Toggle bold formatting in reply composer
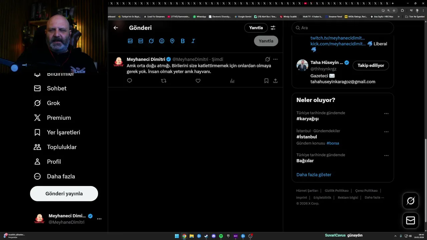Viewport: 427px width, 240px height. (183, 41)
